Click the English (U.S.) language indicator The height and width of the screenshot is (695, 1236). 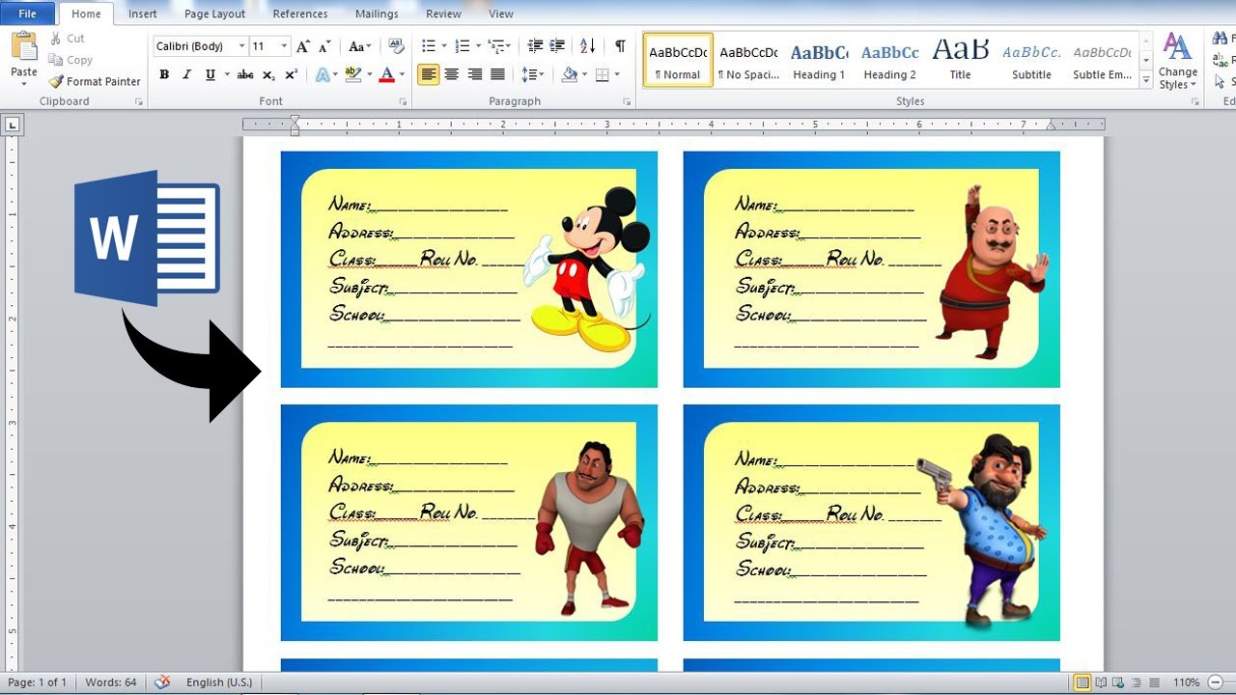219,682
